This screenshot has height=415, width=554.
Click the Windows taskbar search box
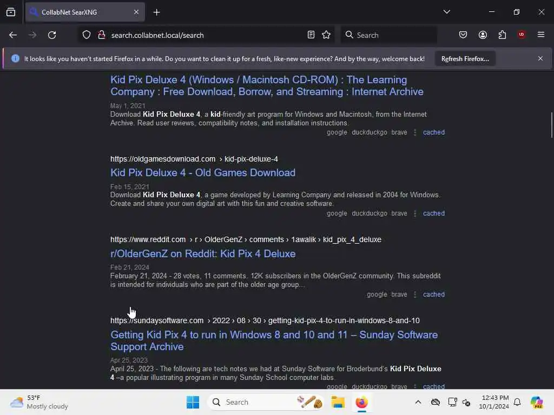click(266, 402)
